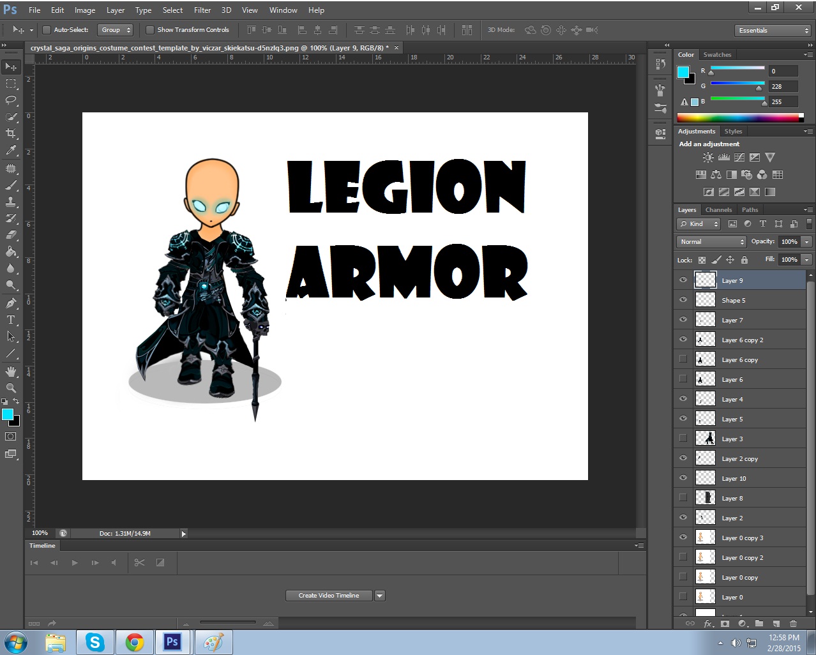The width and height of the screenshot is (816, 655).
Task: Select the Eyedropper tool
Action: tap(11, 151)
